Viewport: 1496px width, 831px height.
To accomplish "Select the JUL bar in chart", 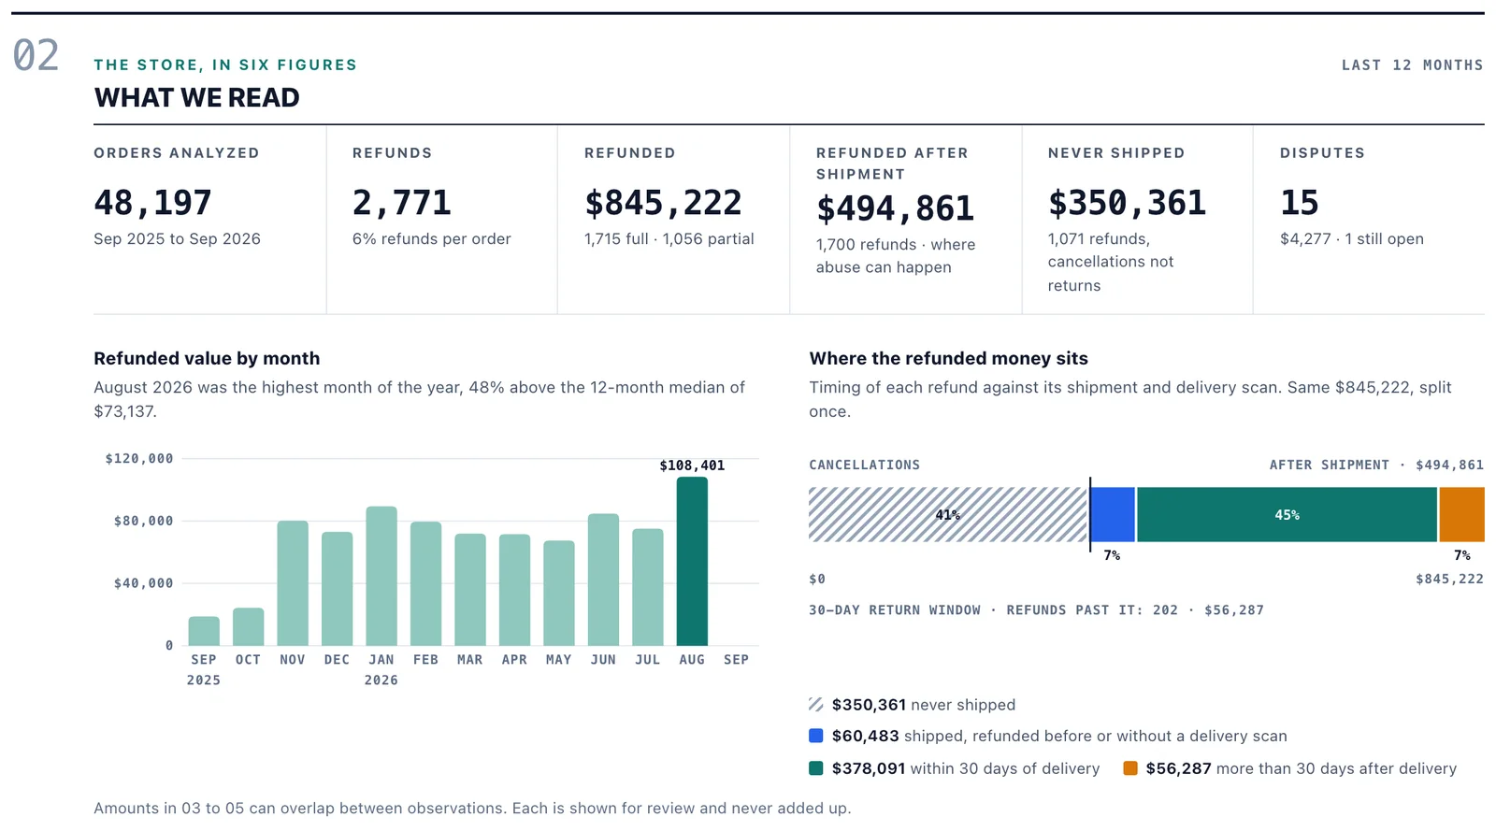I will click(x=648, y=587).
